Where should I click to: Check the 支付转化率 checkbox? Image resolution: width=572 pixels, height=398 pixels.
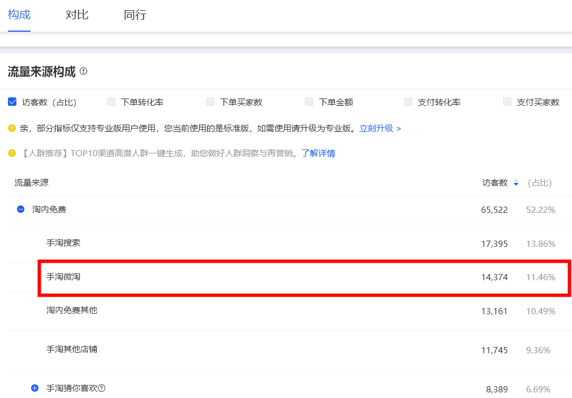[x=408, y=102]
